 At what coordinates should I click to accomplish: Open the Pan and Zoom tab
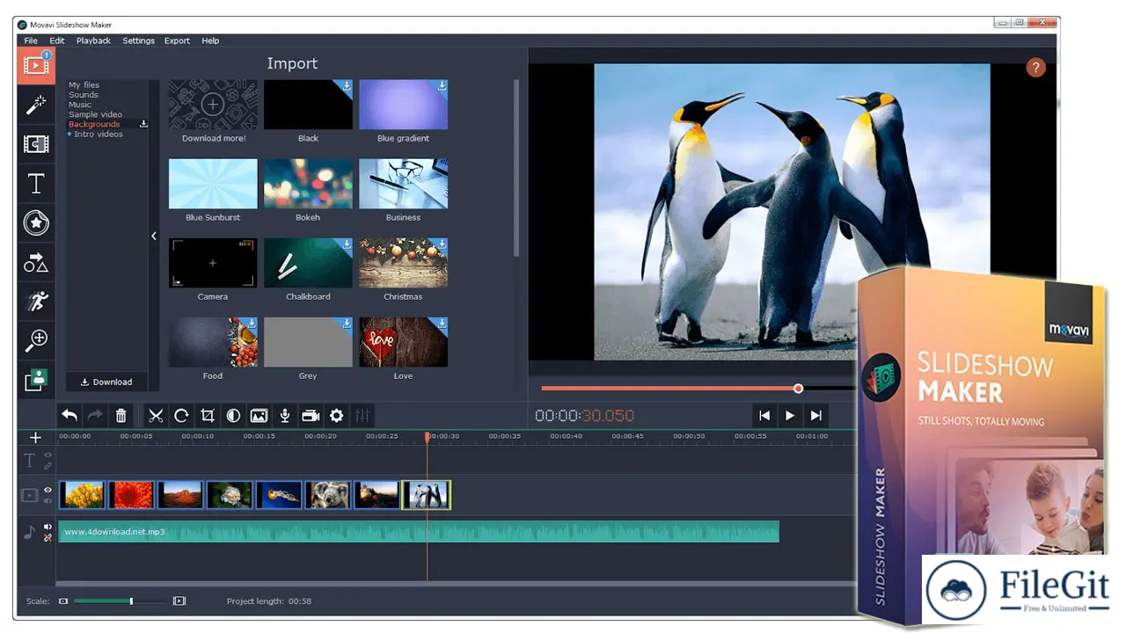pos(36,340)
